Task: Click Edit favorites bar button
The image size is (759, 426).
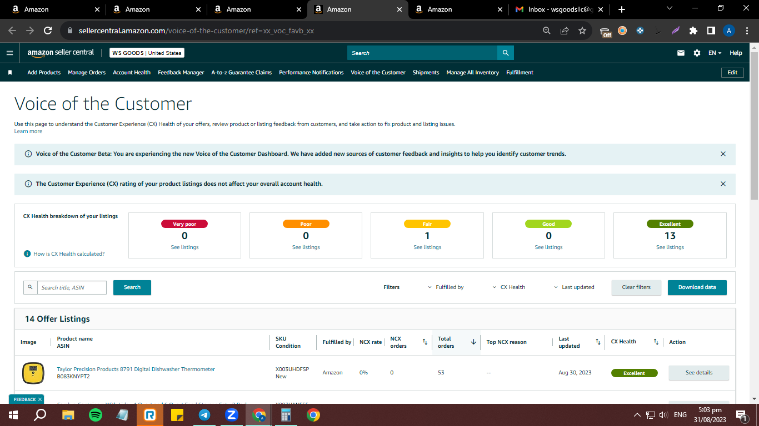Action: (732, 73)
